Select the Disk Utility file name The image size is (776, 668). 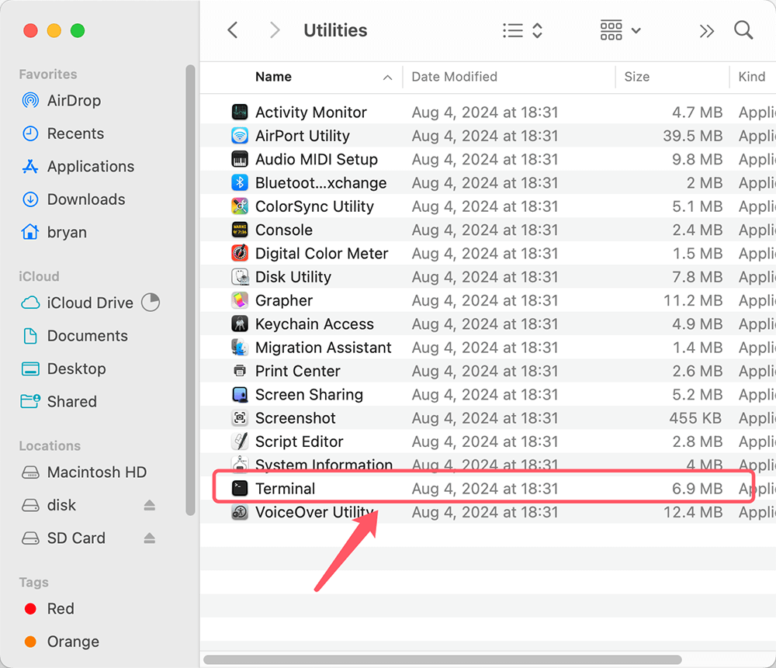[x=293, y=277]
